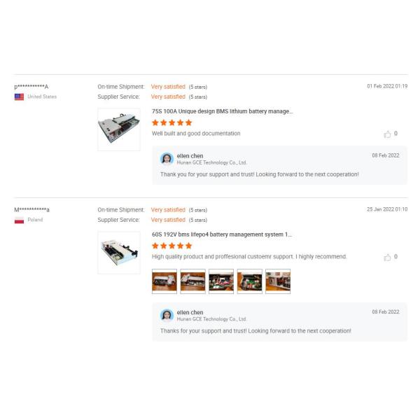Click thumbs-up on the Poland buyer's review

coord(387,257)
